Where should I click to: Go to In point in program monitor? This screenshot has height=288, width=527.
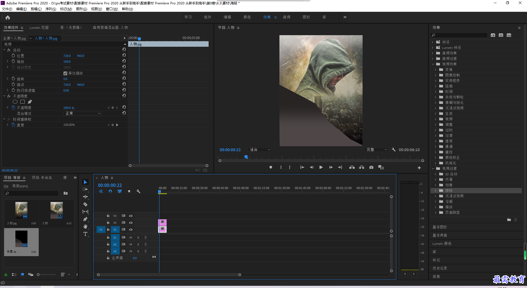click(302, 167)
